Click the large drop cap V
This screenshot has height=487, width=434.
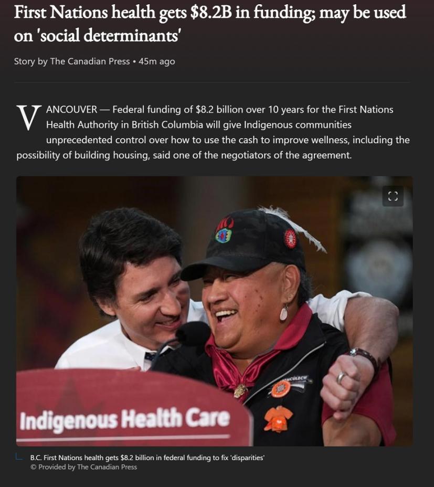[29, 118]
